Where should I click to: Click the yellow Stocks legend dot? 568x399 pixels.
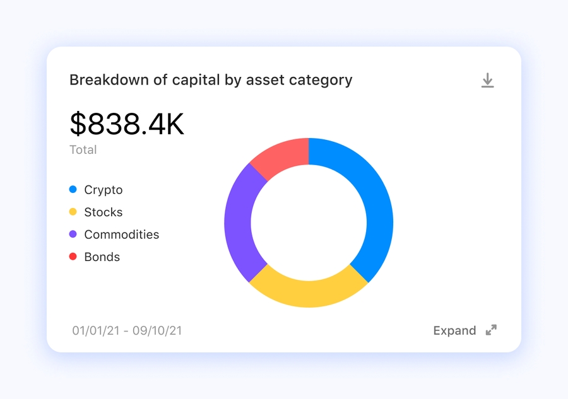[x=73, y=212]
